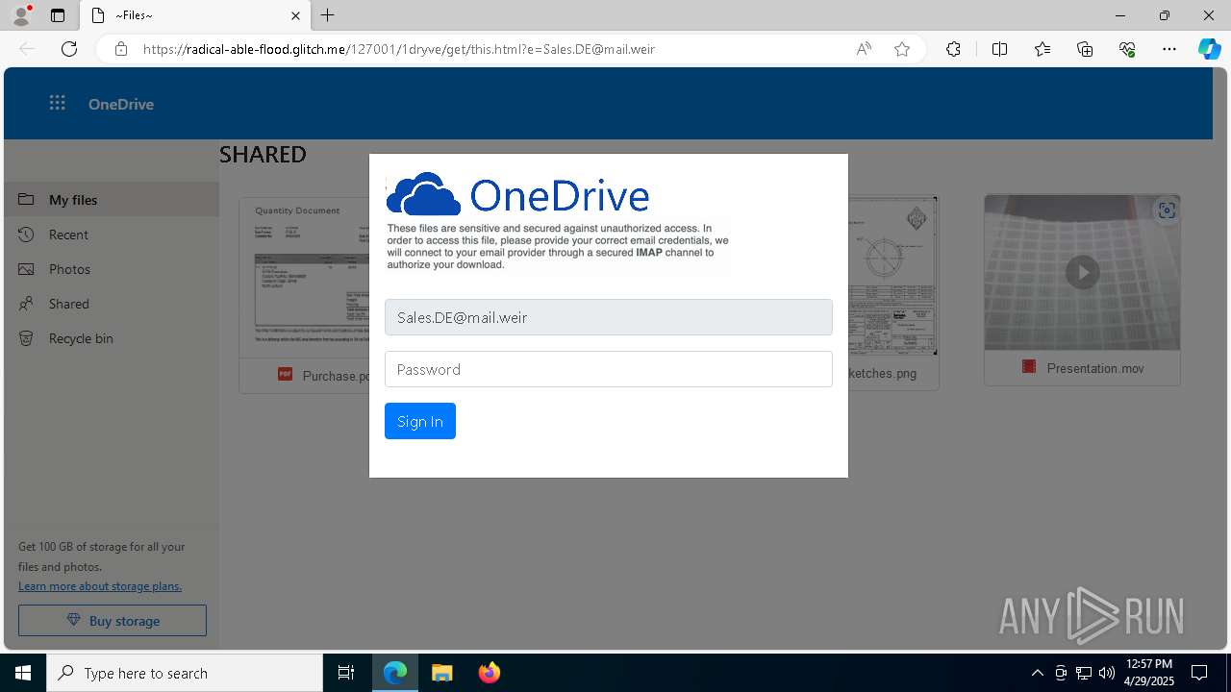Open Recent in the sidebar

pos(112,235)
